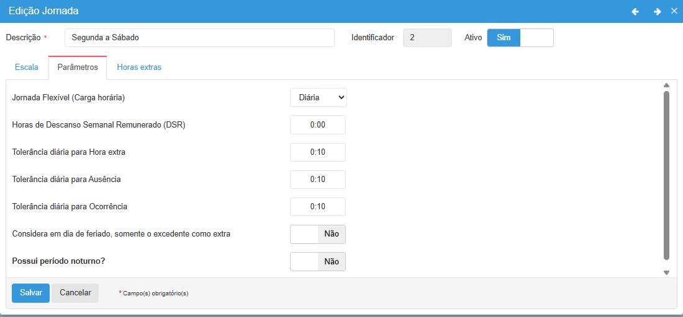Edit Tolerância diária para Hora extra field
The image size is (683, 317).
(317, 152)
